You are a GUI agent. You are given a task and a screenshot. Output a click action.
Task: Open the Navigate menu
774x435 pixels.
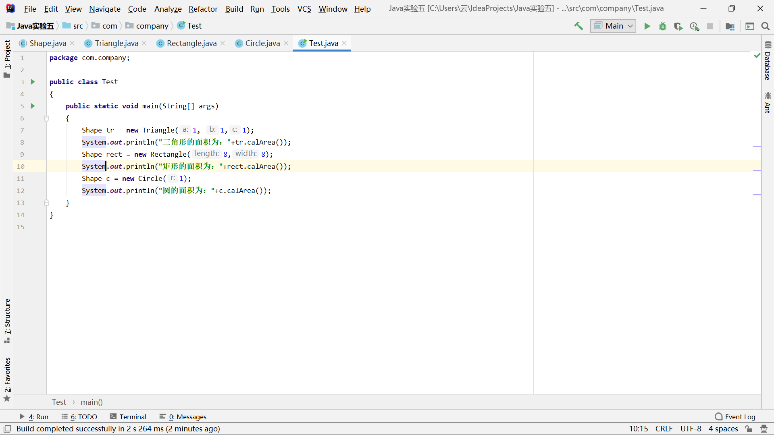[x=105, y=9]
